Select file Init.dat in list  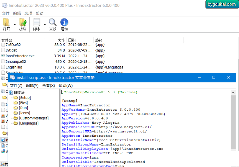(x=11, y=50)
